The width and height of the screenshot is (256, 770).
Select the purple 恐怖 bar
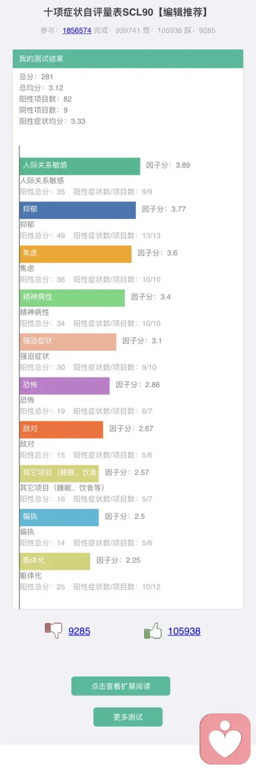(x=65, y=386)
